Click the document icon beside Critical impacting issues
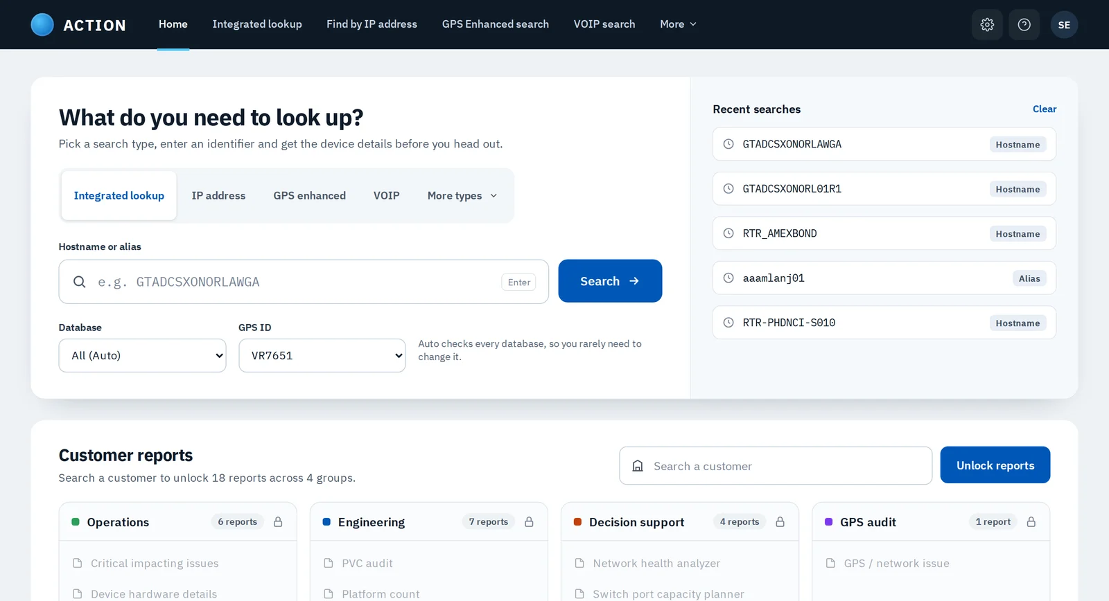Viewport: 1109px width, 601px height. tap(78, 563)
